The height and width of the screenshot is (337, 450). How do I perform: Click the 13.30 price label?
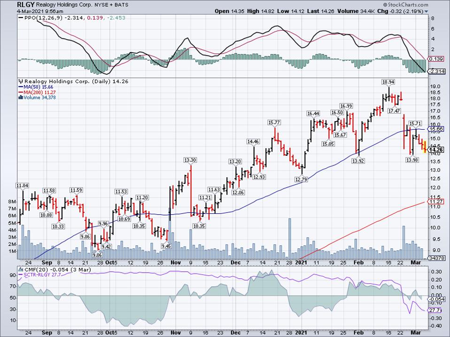coord(190,160)
